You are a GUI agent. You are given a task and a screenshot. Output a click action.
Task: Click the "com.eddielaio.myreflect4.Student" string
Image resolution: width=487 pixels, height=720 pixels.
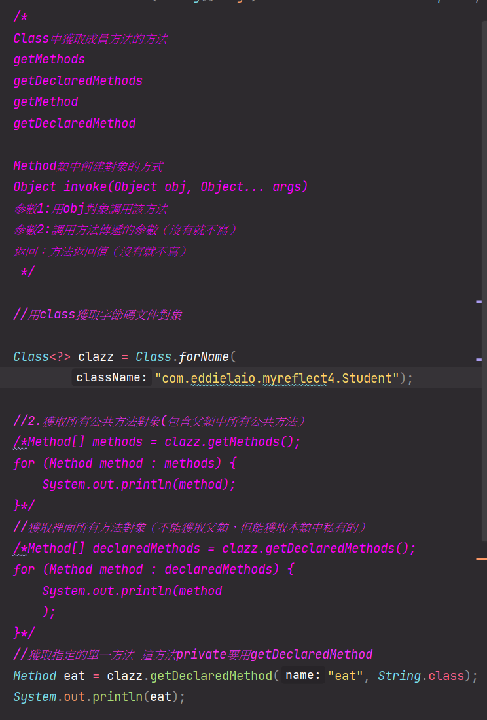tap(277, 379)
